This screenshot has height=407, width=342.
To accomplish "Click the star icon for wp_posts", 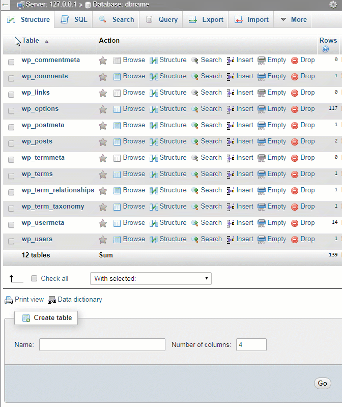I will tap(103, 142).
